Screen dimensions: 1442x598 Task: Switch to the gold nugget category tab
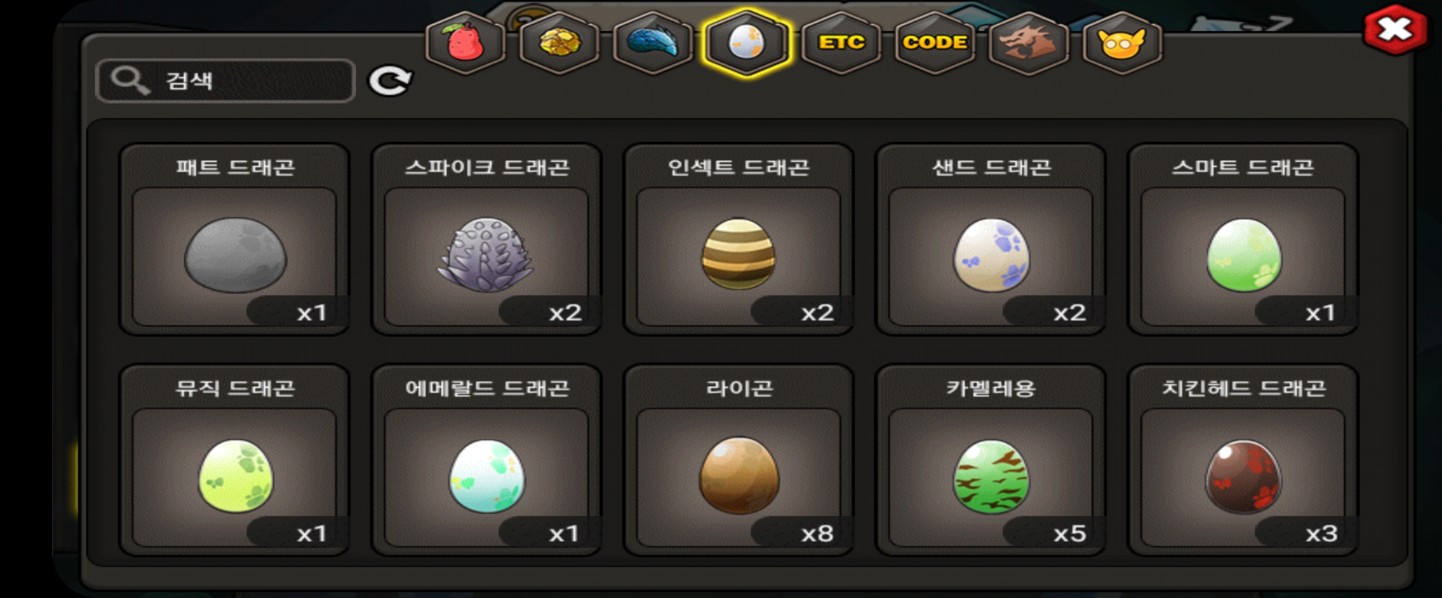click(x=559, y=43)
